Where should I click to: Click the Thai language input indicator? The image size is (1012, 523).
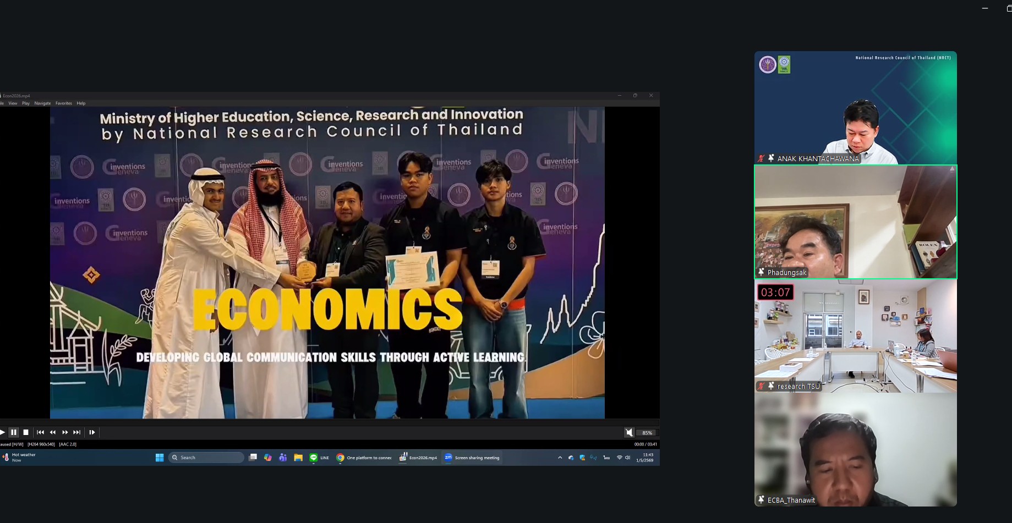606,458
